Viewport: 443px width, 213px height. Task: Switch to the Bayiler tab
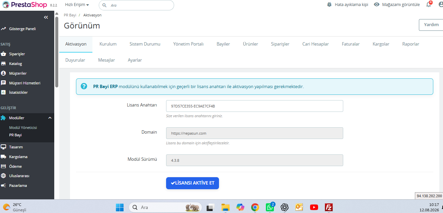click(223, 44)
